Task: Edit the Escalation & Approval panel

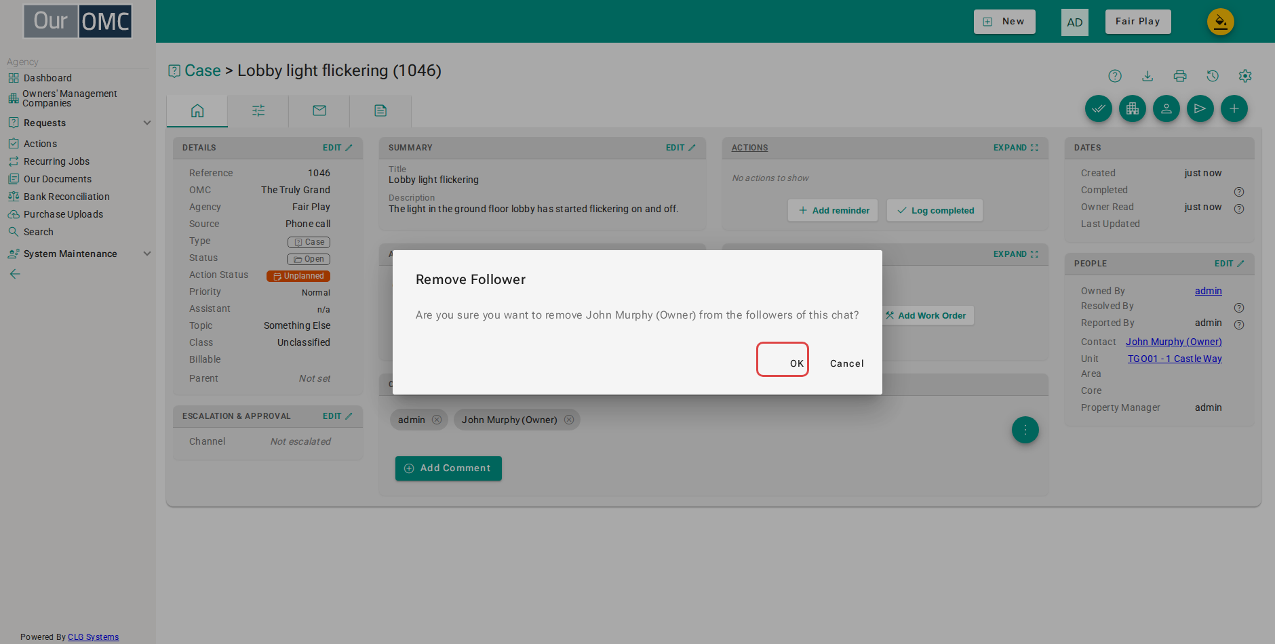Action: tap(337, 416)
